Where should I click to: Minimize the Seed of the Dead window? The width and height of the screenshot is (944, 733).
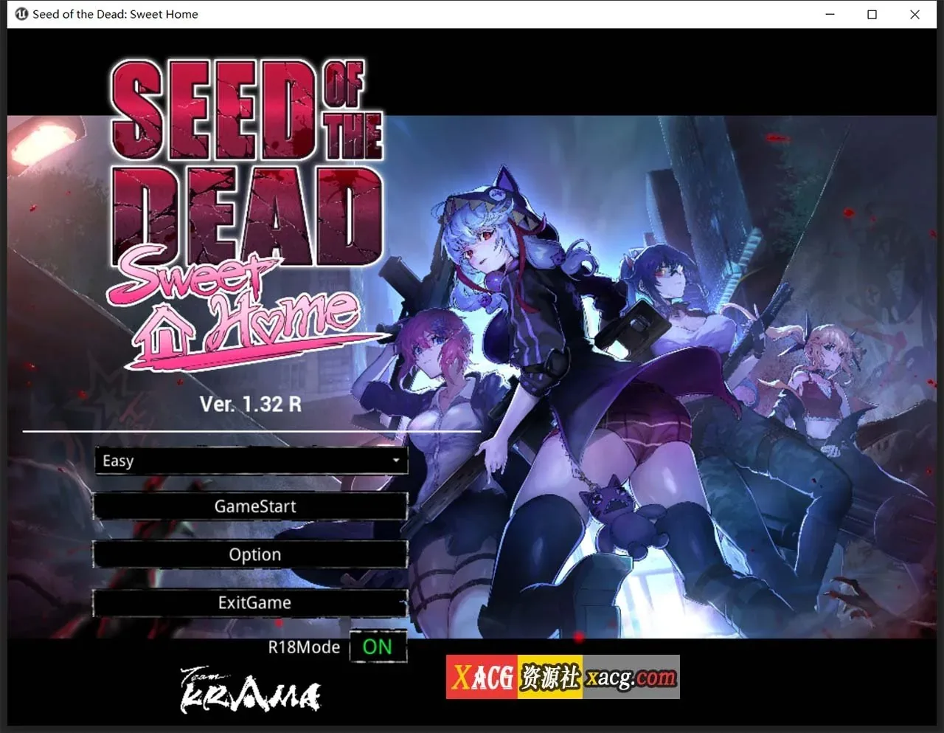[830, 14]
